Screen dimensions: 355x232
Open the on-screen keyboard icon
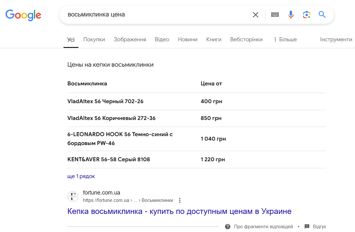[x=275, y=14]
